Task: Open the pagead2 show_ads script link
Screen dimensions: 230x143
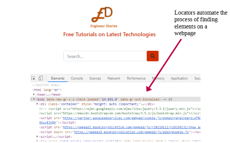Action: (132, 127)
